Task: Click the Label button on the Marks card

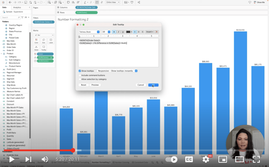Action: pyautogui.click(x=51, y=41)
